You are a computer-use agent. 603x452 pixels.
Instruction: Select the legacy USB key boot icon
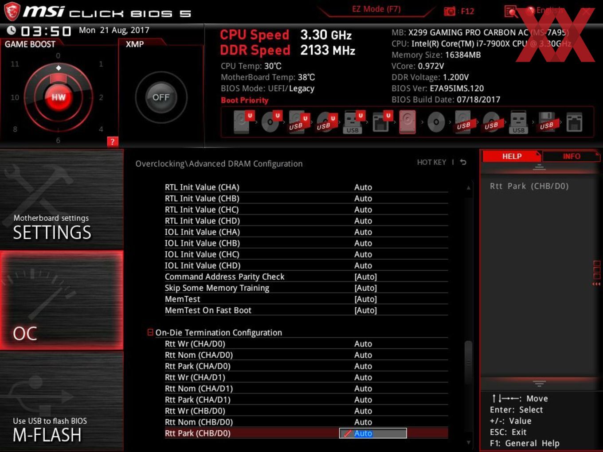(518, 122)
